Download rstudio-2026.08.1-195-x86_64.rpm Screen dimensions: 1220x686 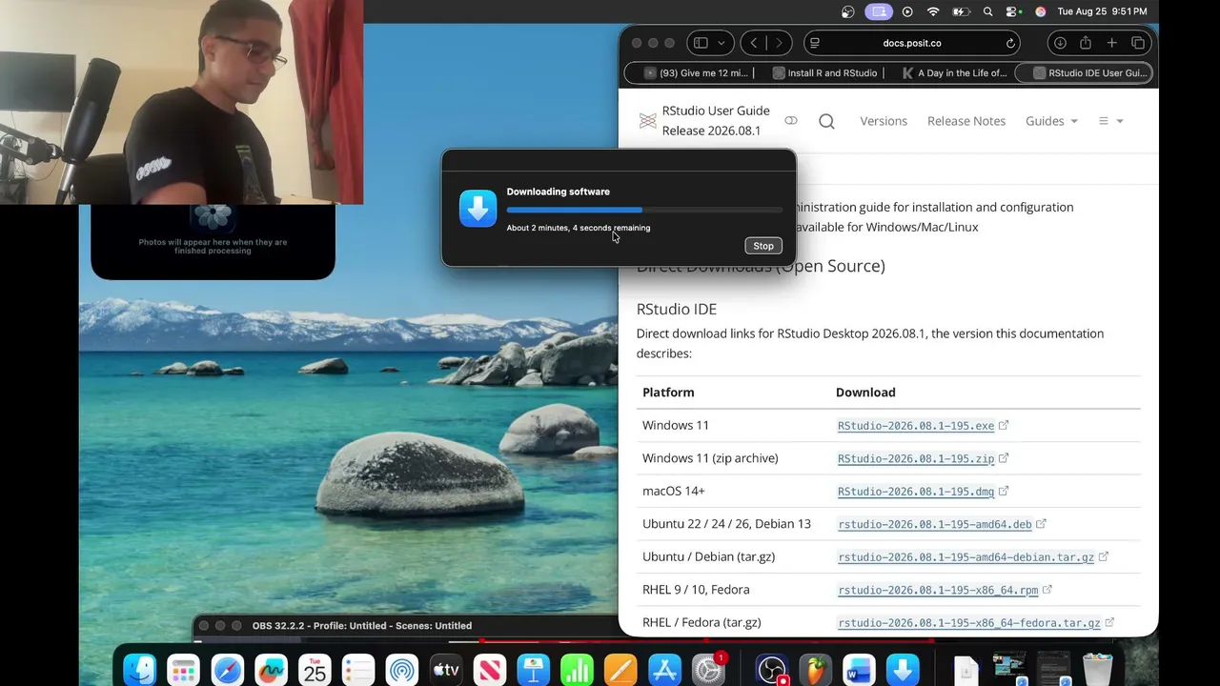tap(938, 590)
